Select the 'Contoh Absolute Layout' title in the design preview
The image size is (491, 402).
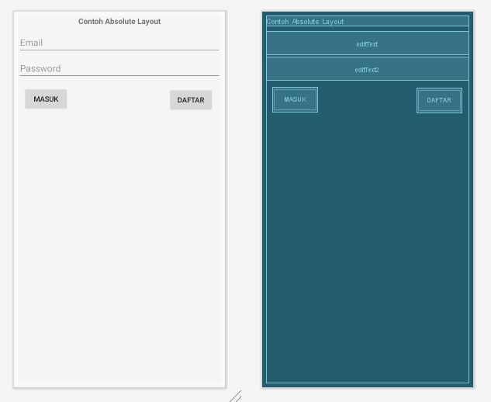pos(119,21)
